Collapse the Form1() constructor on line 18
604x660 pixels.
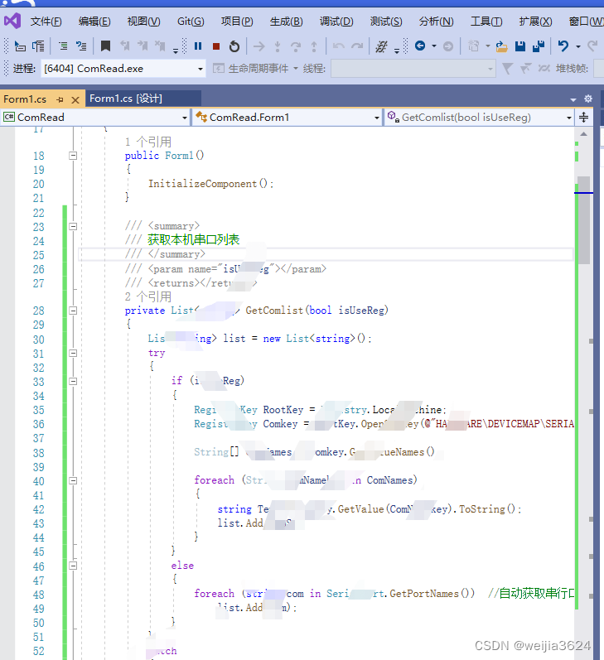[x=73, y=156]
